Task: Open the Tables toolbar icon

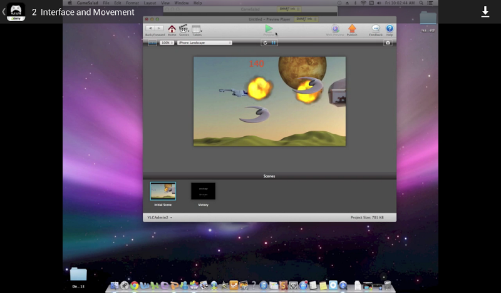Action: point(197,29)
